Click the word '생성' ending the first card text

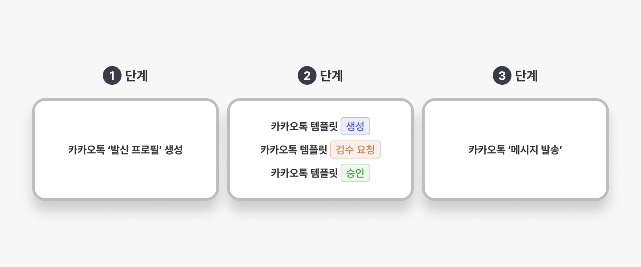174,150
